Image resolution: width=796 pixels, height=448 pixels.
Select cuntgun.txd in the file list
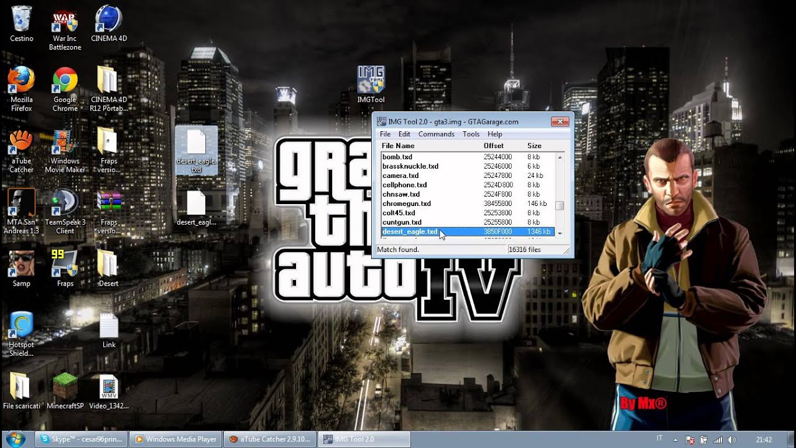click(x=467, y=222)
